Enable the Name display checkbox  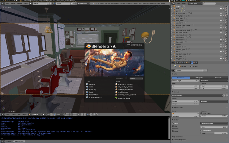pyautogui.click(x=173, y=131)
